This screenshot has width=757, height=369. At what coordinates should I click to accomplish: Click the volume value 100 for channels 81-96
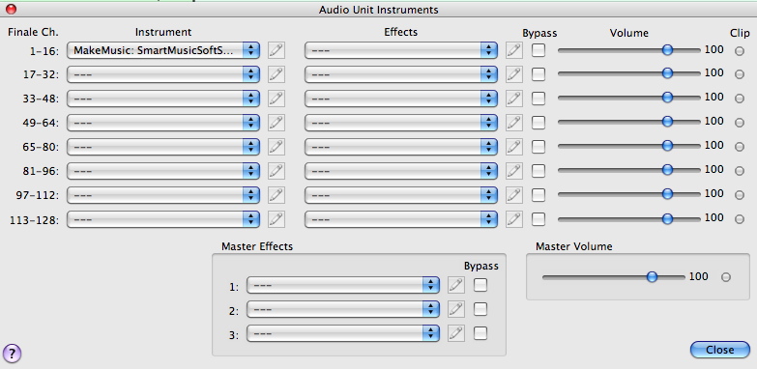[714, 170]
